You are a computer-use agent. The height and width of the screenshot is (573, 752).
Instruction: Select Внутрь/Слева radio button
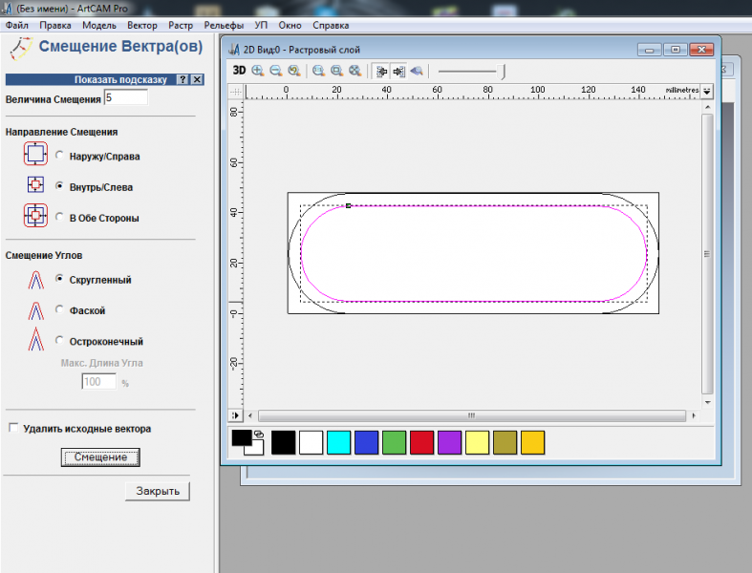pyautogui.click(x=59, y=185)
